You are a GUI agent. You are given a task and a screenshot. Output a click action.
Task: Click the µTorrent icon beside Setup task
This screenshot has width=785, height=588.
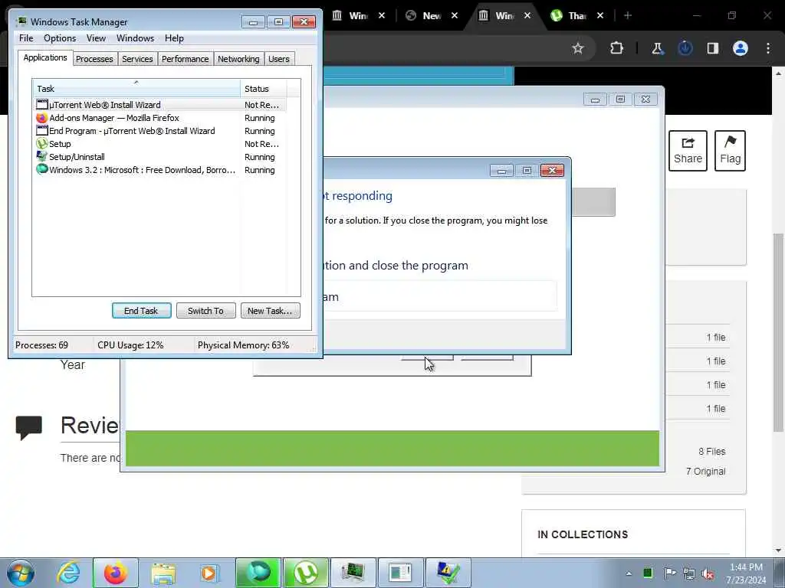(41, 143)
